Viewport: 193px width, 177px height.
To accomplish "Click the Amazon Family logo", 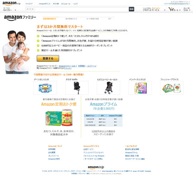I will coord(20,18).
